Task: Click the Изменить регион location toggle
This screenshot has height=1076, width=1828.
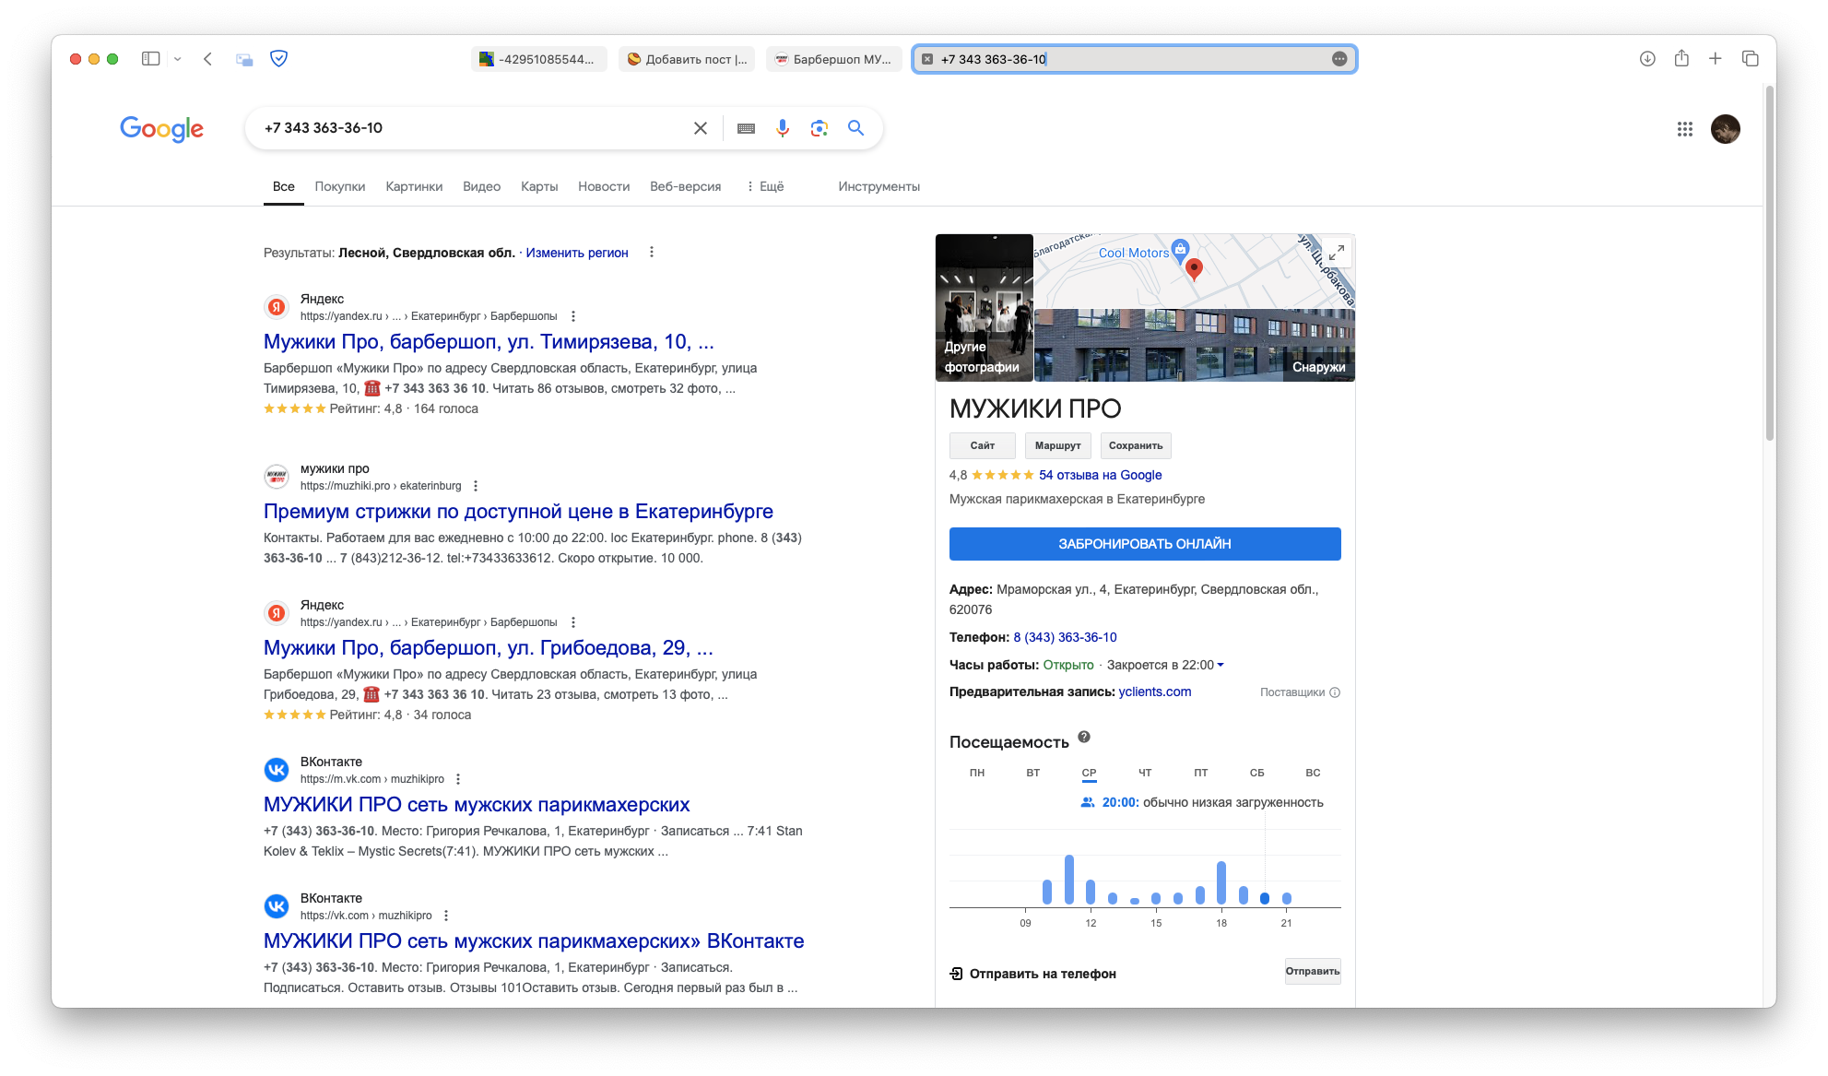Action: (576, 253)
